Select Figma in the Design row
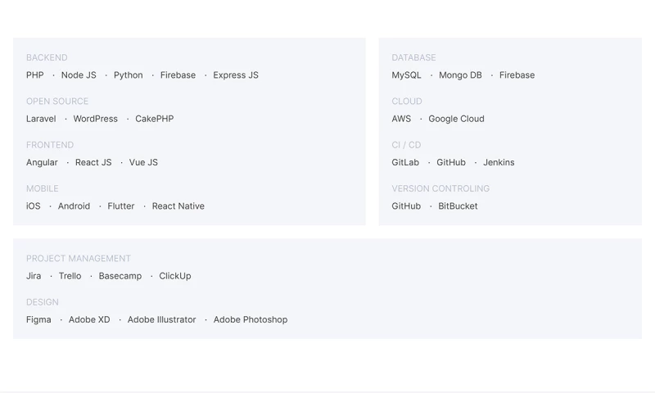 point(38,320)
